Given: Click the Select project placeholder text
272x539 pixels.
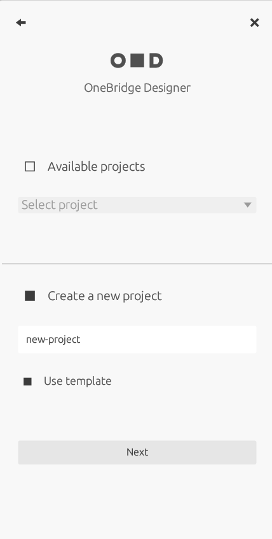Looking at the screenshot, I should point(60,205).
